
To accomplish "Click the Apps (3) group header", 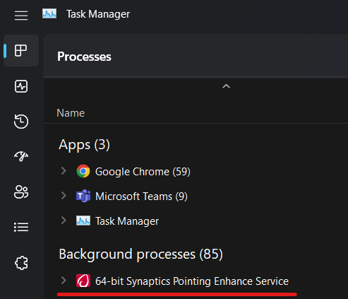I will tap(84, 145).
